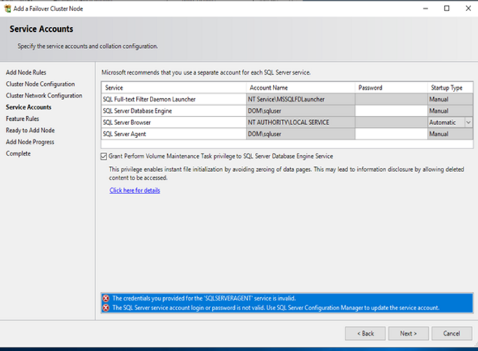The width and height of the screenshot is (478, 351).
Task: Open the Click here for details link
Action: (135, 190)
